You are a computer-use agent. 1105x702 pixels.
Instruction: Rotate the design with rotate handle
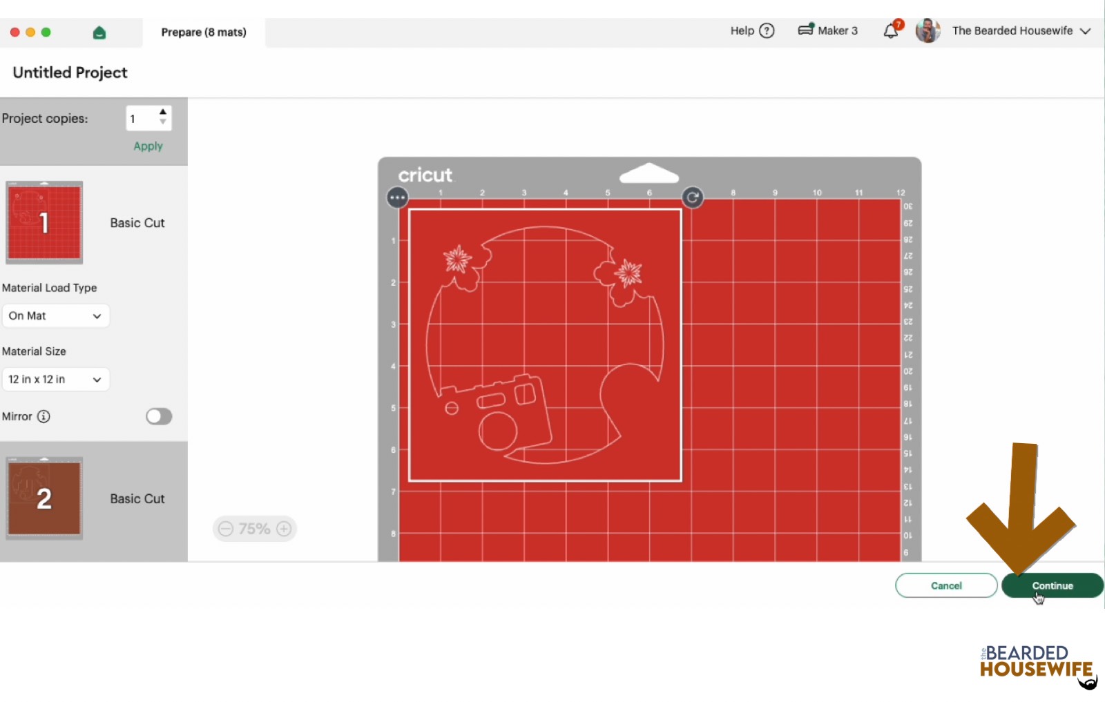693,197
